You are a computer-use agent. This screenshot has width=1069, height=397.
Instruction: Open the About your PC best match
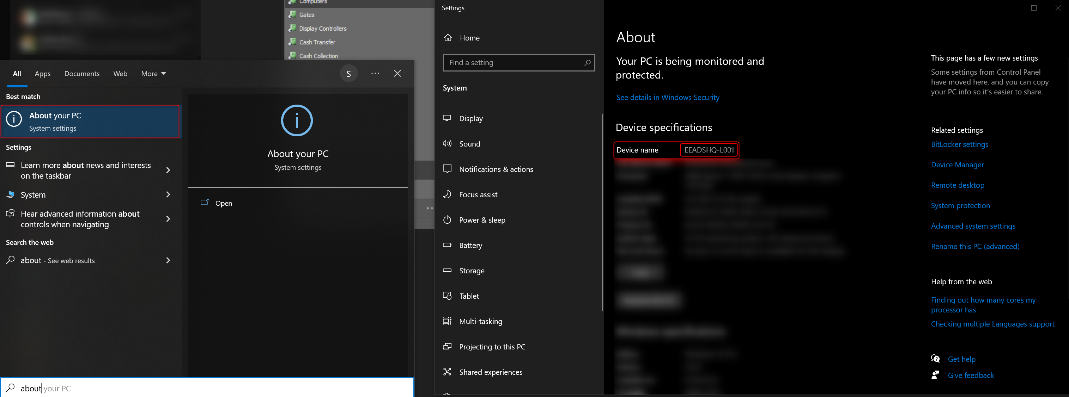pyautogui.click(x=90, y=122)
